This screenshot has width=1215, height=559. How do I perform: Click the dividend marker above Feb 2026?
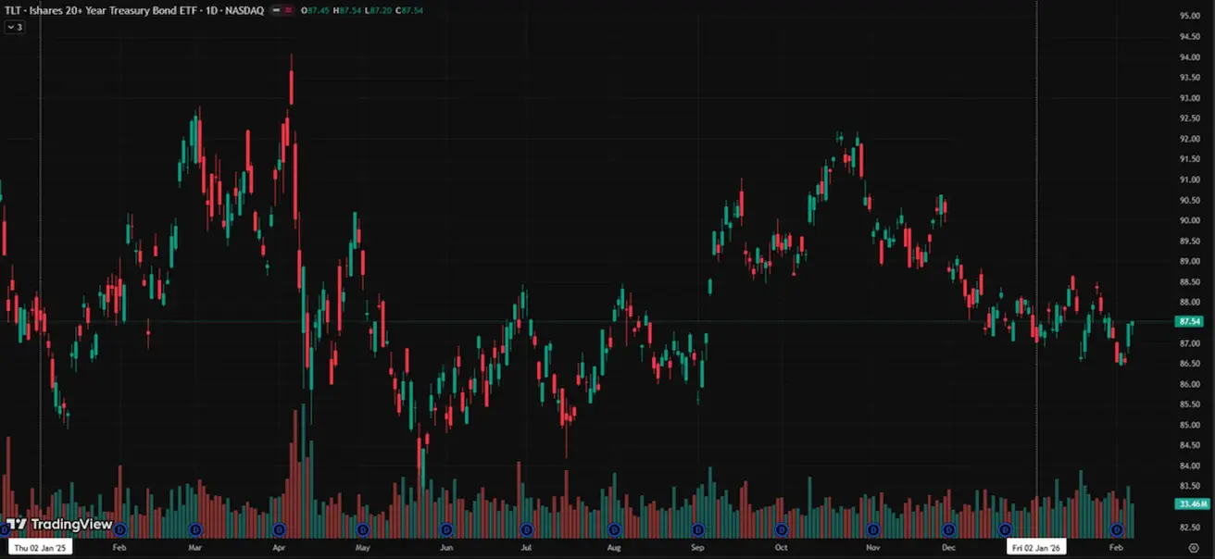[x=1117, y=529]
